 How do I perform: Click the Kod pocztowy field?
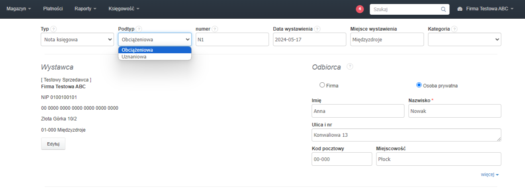pos(342,159)
